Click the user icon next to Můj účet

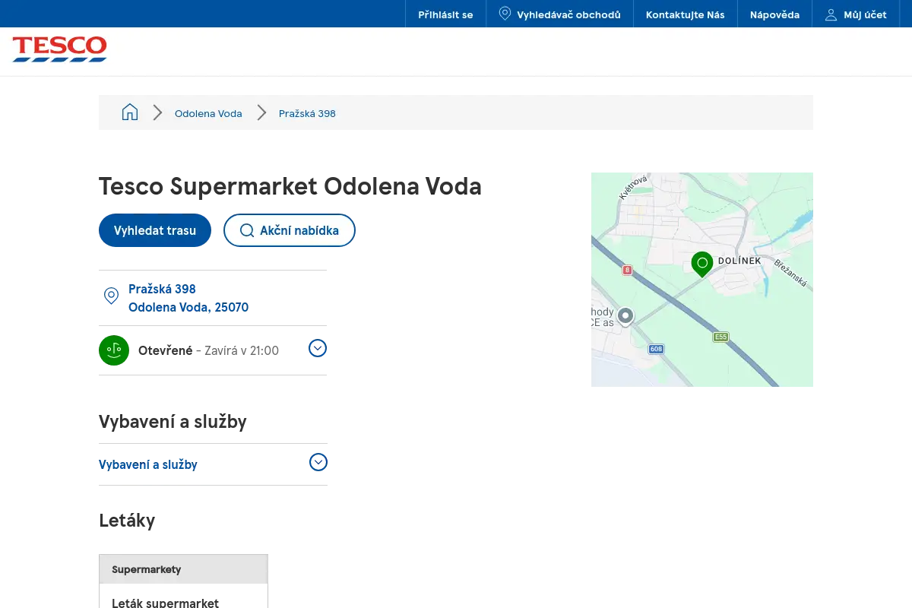click(x=831, y=14)
